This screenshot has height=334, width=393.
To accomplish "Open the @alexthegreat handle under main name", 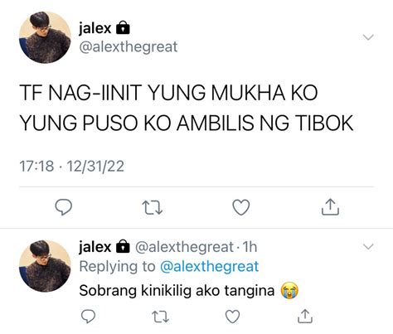I will tap(129, 46).
